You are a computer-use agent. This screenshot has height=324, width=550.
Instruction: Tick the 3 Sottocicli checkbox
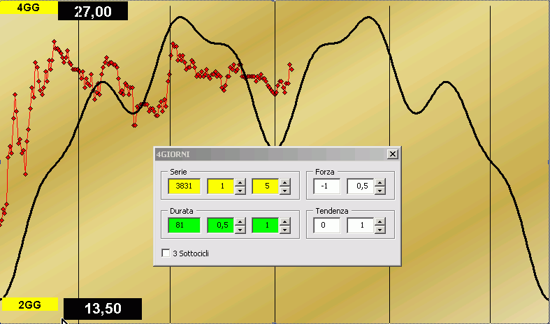point(166,253)
